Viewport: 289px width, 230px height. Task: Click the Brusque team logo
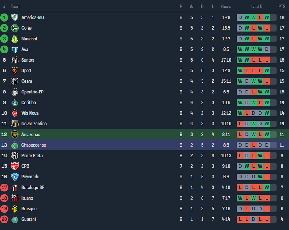pos(15,209)
